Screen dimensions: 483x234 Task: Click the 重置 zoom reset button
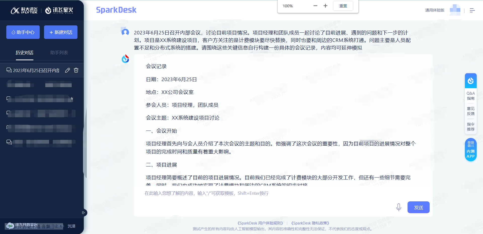coord(343,6)
